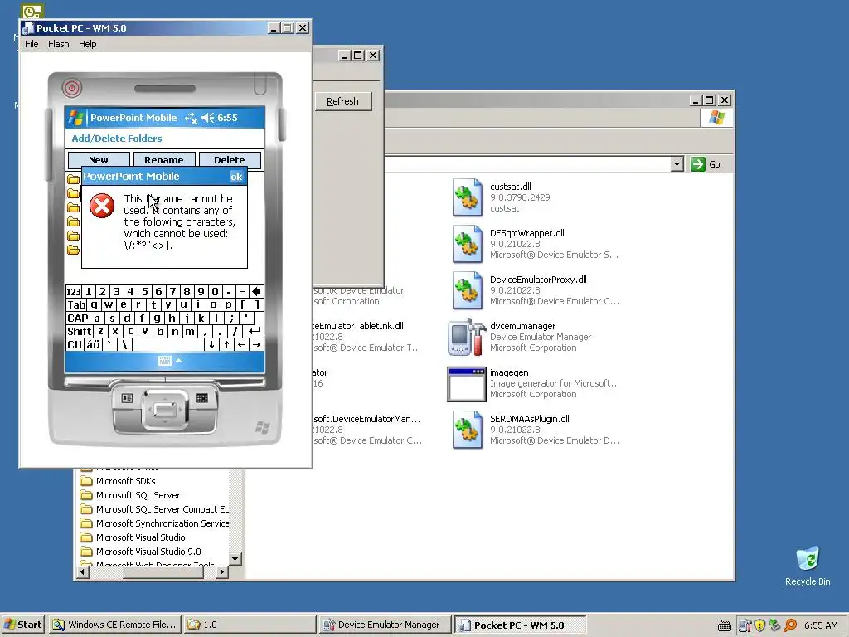849x637 pixels.
Task: Select the DeviceEmulatorProxy.dll file icon
Action: point(468,290)
